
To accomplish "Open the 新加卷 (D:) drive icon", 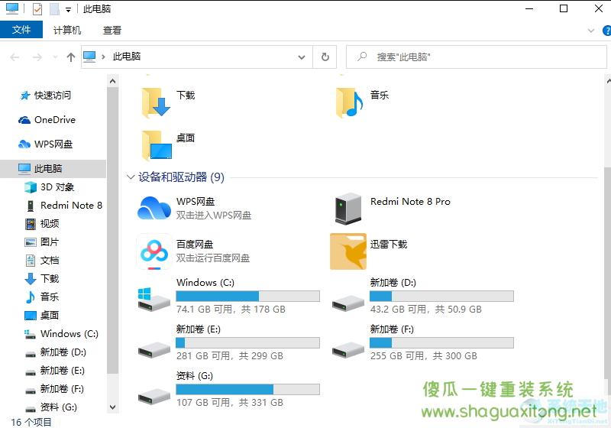I will [x=348, y=303].
